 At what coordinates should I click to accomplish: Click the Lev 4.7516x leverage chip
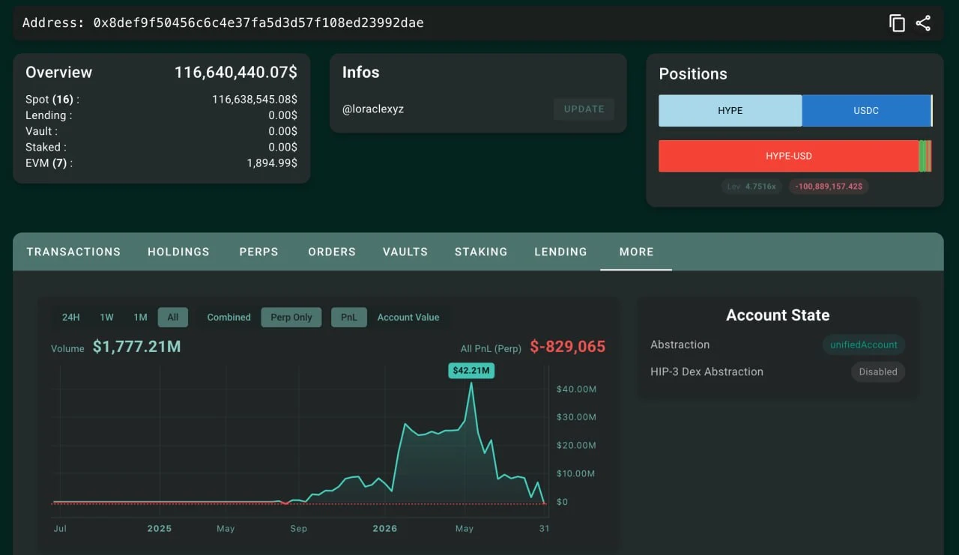pyautogui.click(x=753, y=186)
